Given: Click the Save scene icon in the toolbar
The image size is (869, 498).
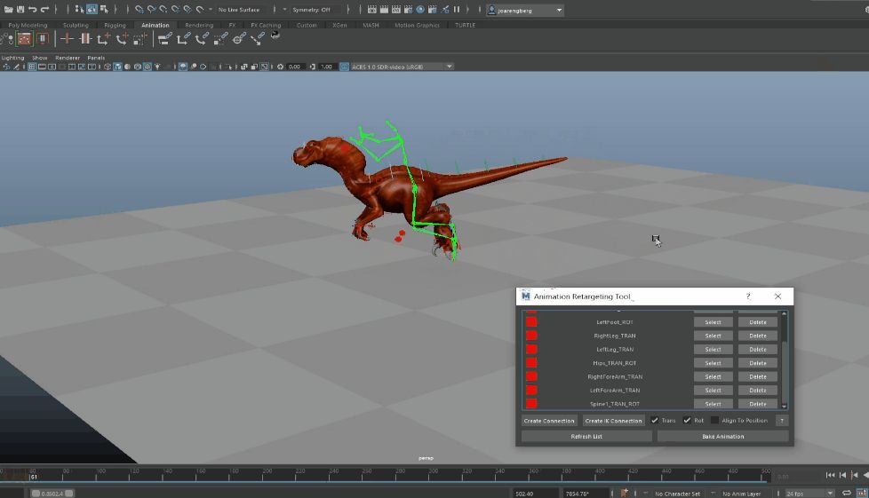Looking at the screenshot, I should click(20, 10).
